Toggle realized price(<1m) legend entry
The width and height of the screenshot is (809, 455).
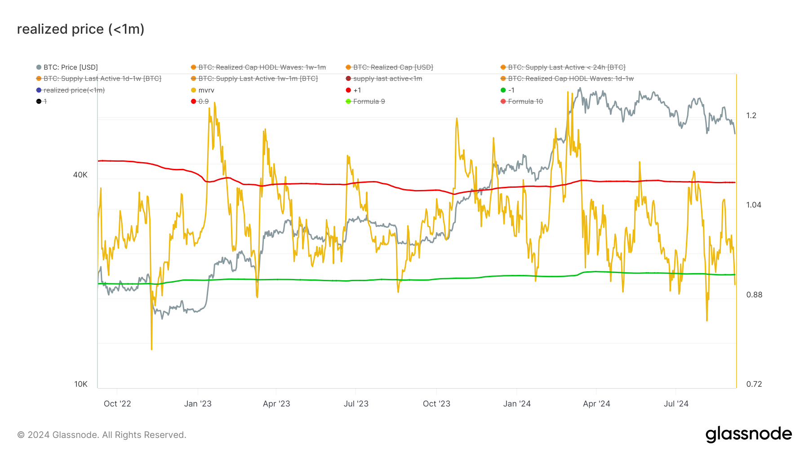71,90
